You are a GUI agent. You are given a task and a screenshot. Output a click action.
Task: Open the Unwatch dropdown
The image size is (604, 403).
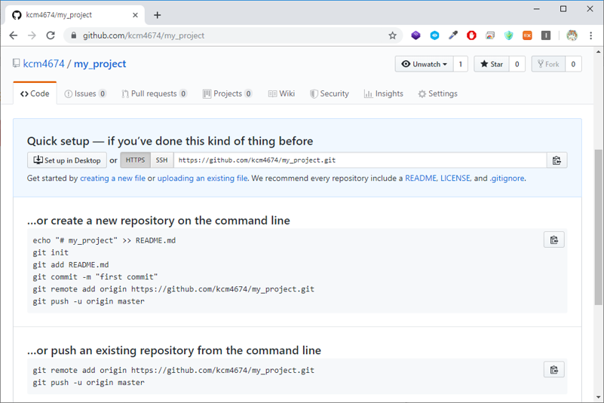[x=424, y=64]
